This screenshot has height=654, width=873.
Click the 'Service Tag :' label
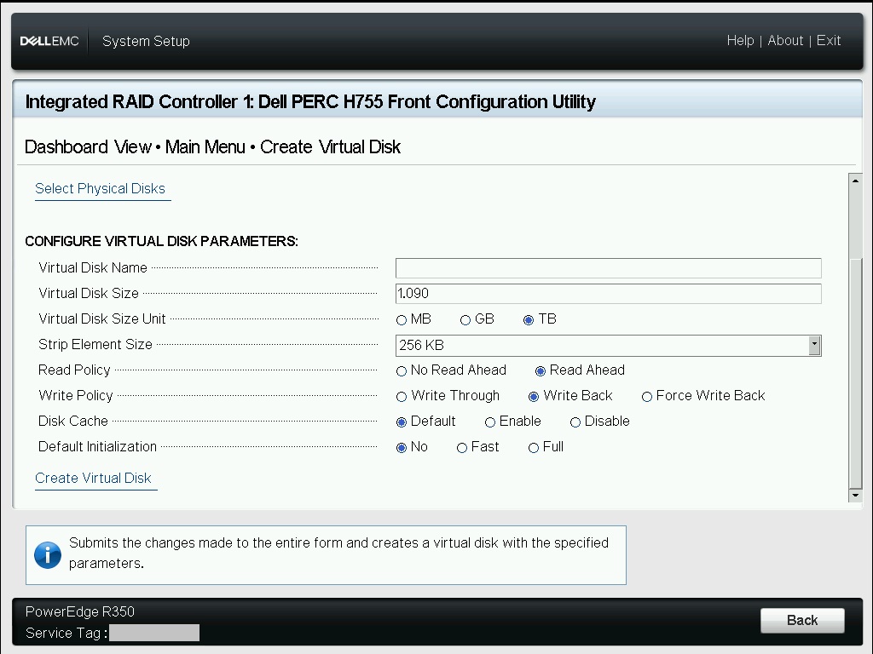[66, 633]
